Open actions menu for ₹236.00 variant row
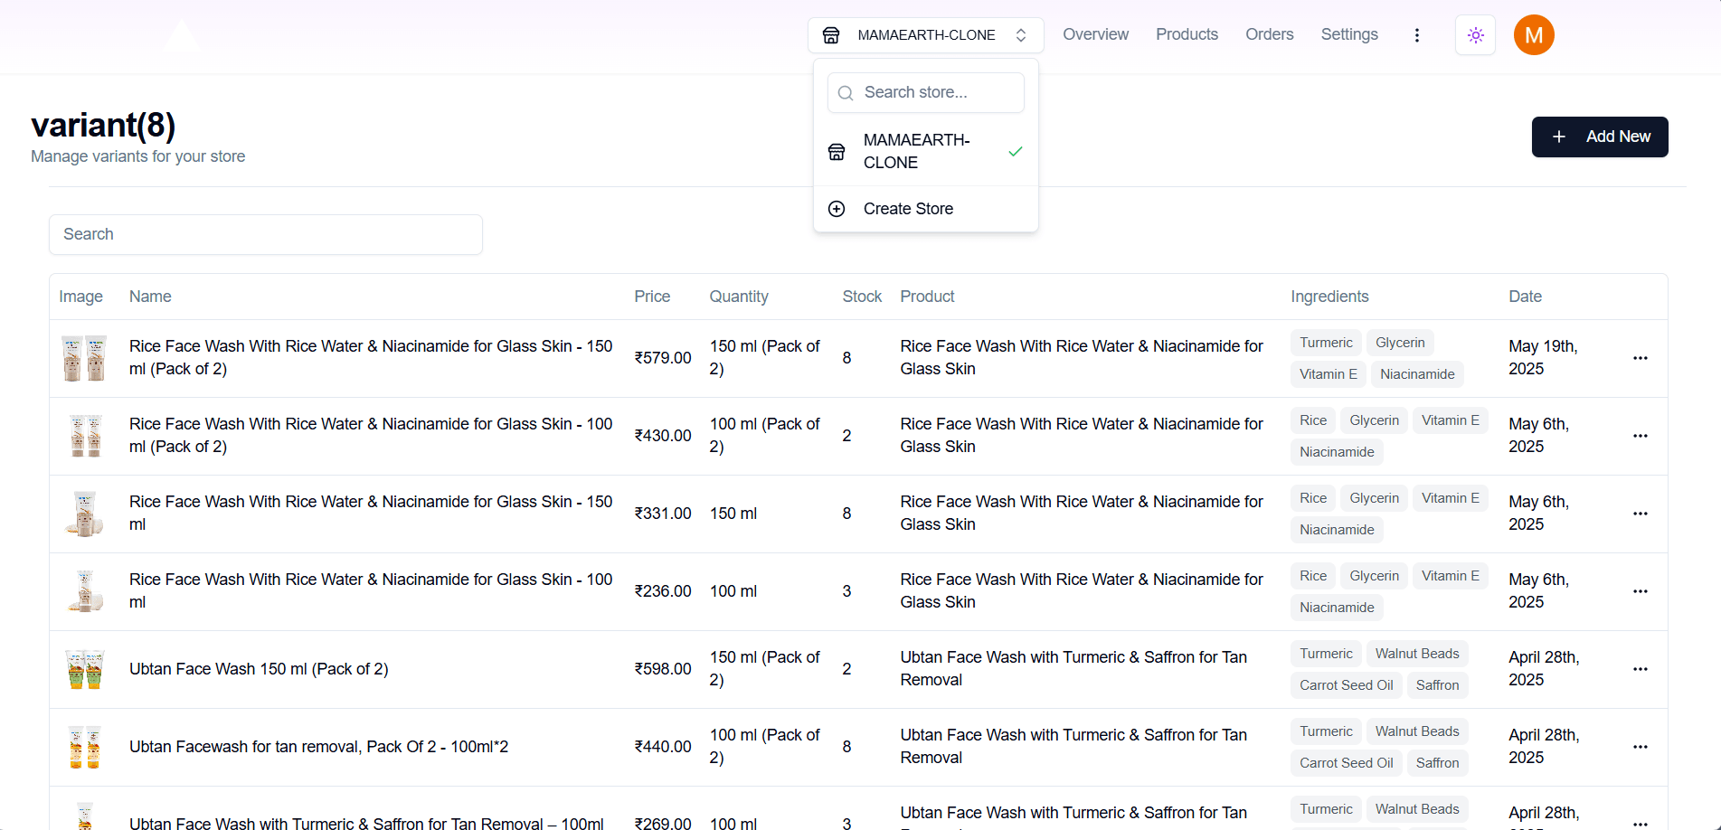The width and height of the screenshot is (1721, 830). (x=1640, y=591)
